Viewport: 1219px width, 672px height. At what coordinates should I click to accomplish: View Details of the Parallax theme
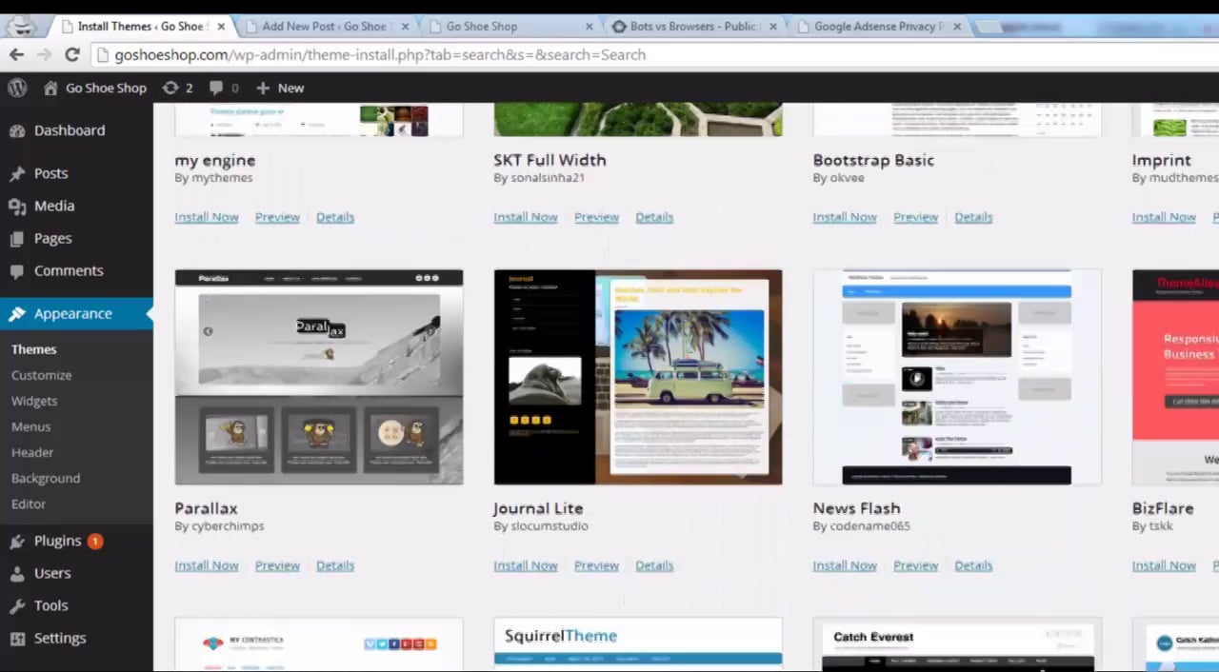(x=335, y=565)
